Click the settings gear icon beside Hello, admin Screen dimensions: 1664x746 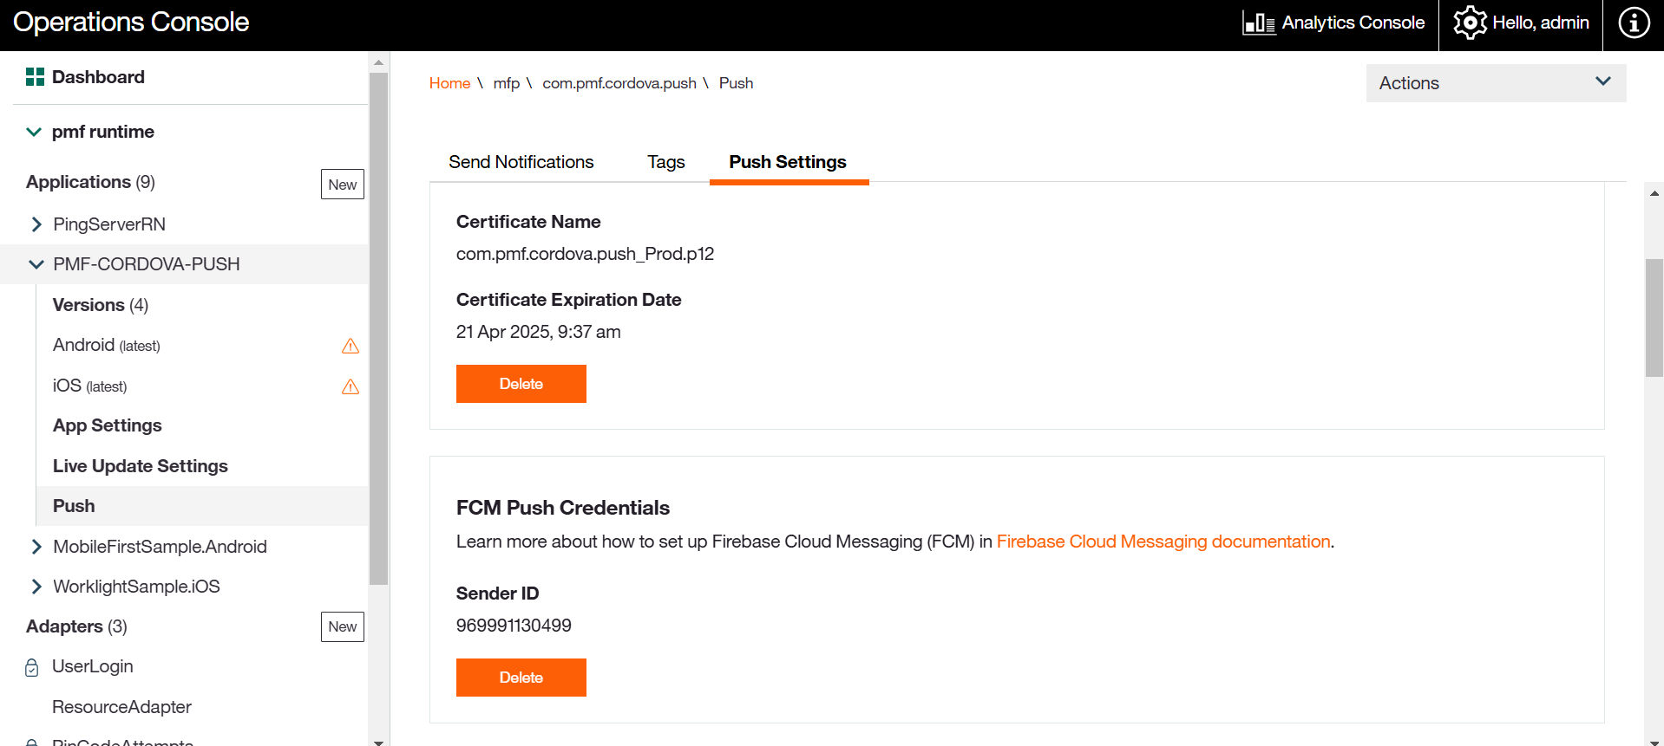1470,23
